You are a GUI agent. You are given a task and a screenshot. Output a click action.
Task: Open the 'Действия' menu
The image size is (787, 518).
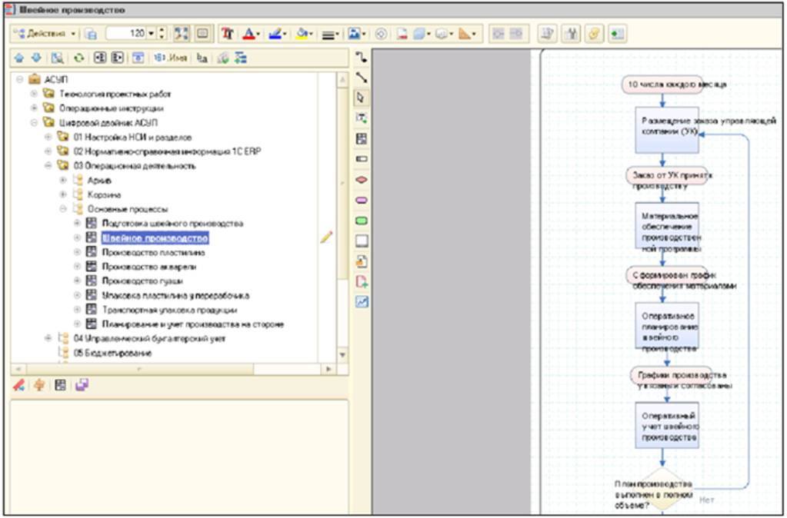pos(45,34)
